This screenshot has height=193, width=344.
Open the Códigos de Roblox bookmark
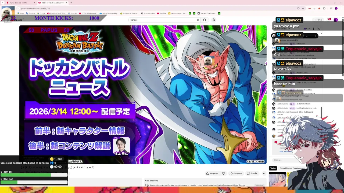pyautogui.click(x=129, y=13)
